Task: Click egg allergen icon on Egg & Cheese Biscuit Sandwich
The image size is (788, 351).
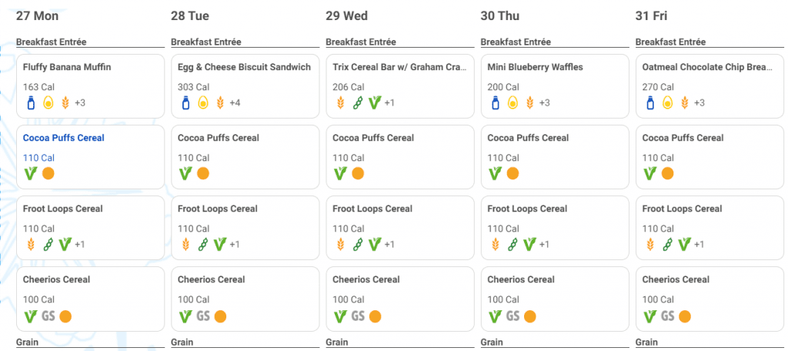Action: coord(203,103)
